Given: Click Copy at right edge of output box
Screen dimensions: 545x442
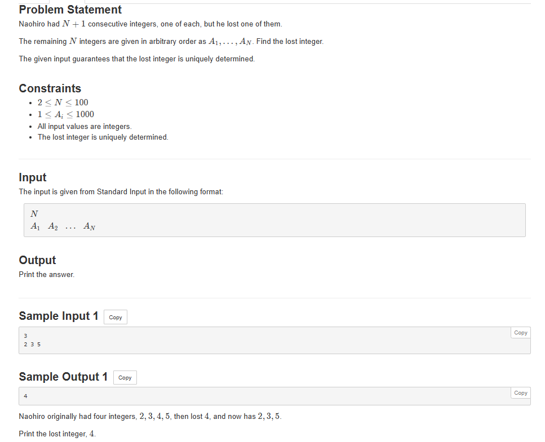Looking at the screenshot, I should tap(520, 392).
